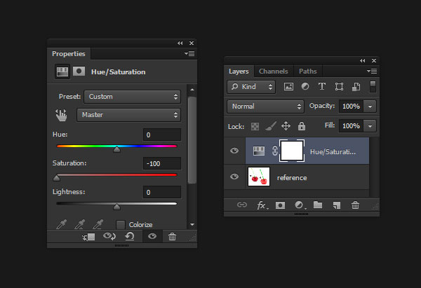Open the Layers panel flyout menu
421x288 pixels.
tap(372, 71)
